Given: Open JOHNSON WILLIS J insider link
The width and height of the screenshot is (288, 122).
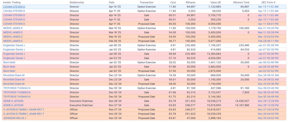Looking at the screenshot, I should 15,118.
